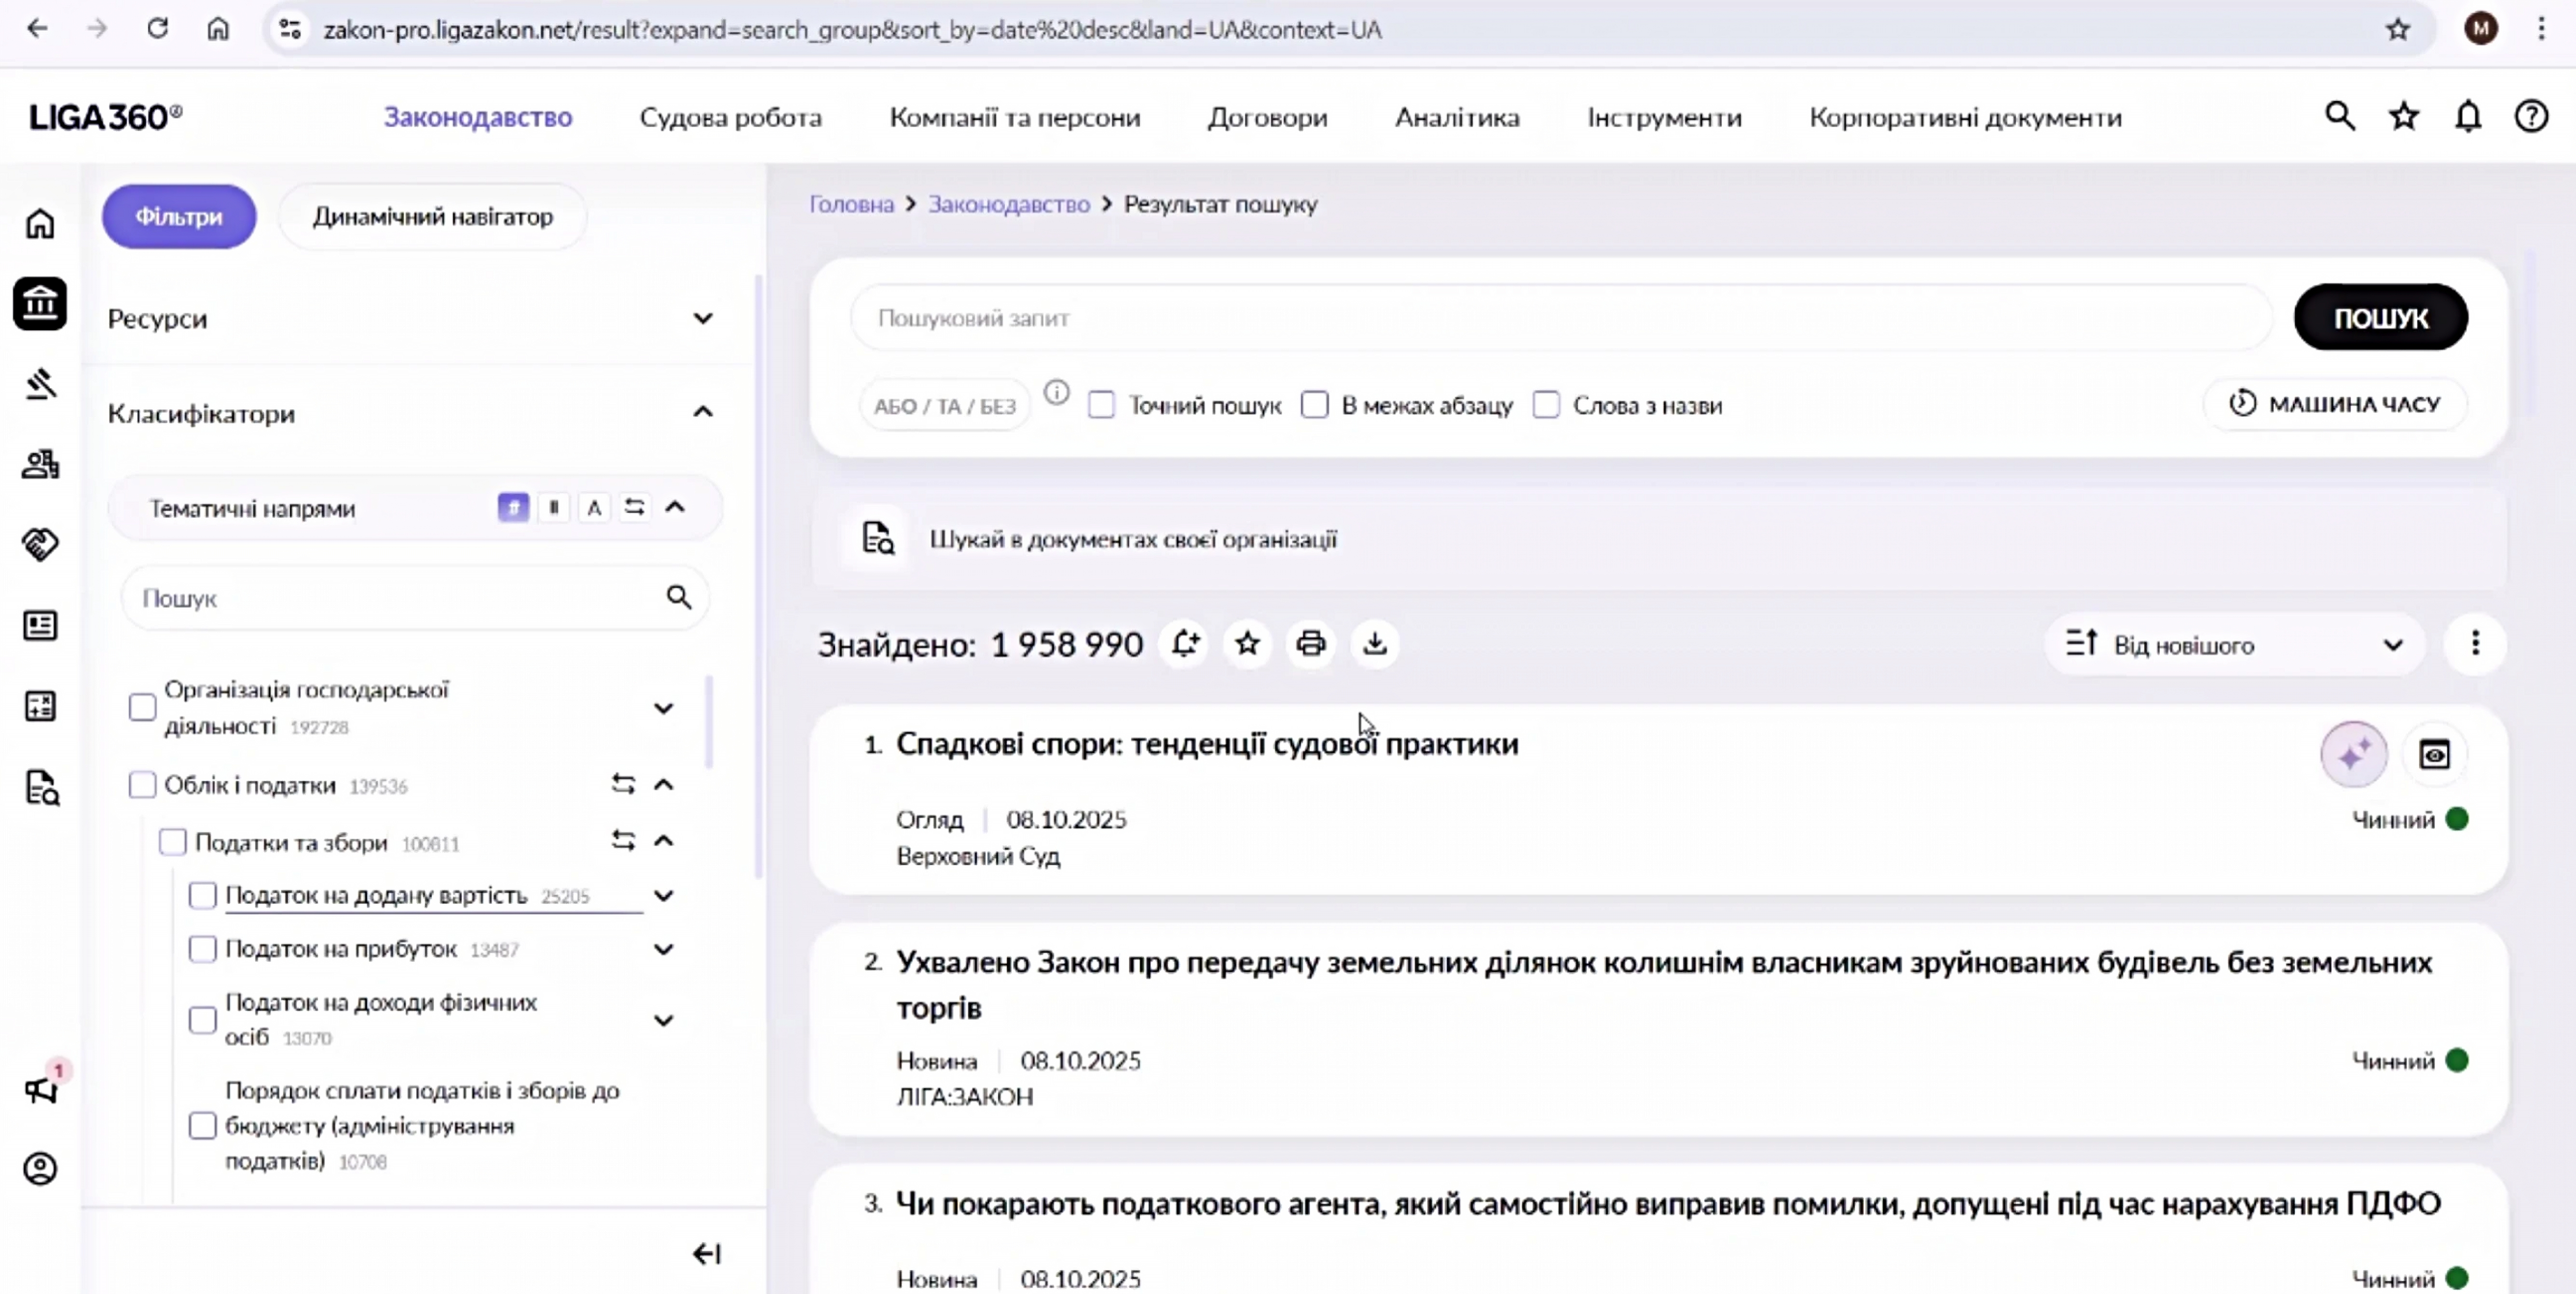Click the AI sparkle icon on first result
Image resolution: width=2576 pixels, height=1294 pixels.
[2353, 753]
